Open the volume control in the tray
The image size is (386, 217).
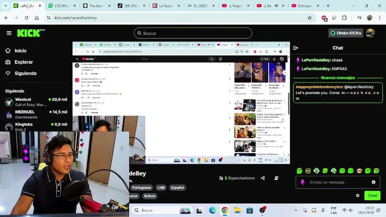(351, 210)
